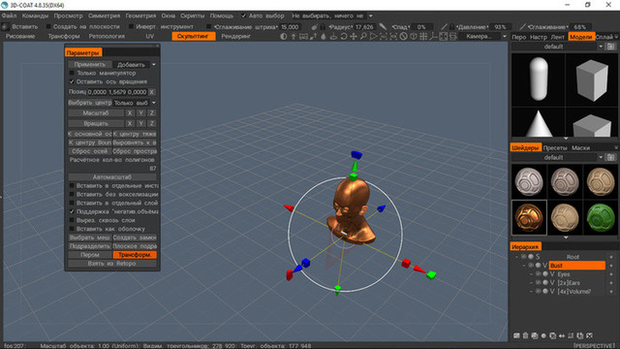Expand more shaders with the down arrow

click(566, 238)
